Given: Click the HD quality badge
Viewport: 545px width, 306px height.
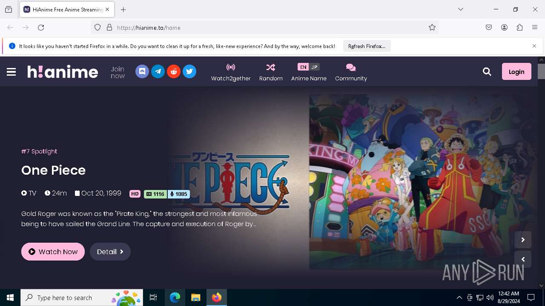Looking at the screenshot, I should point(135,194).
